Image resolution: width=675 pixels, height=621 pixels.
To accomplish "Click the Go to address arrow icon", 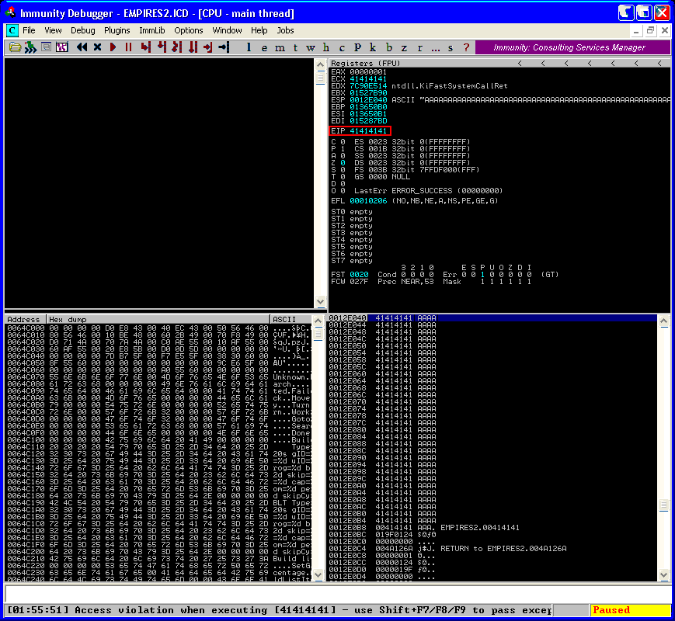I will 224,47.
